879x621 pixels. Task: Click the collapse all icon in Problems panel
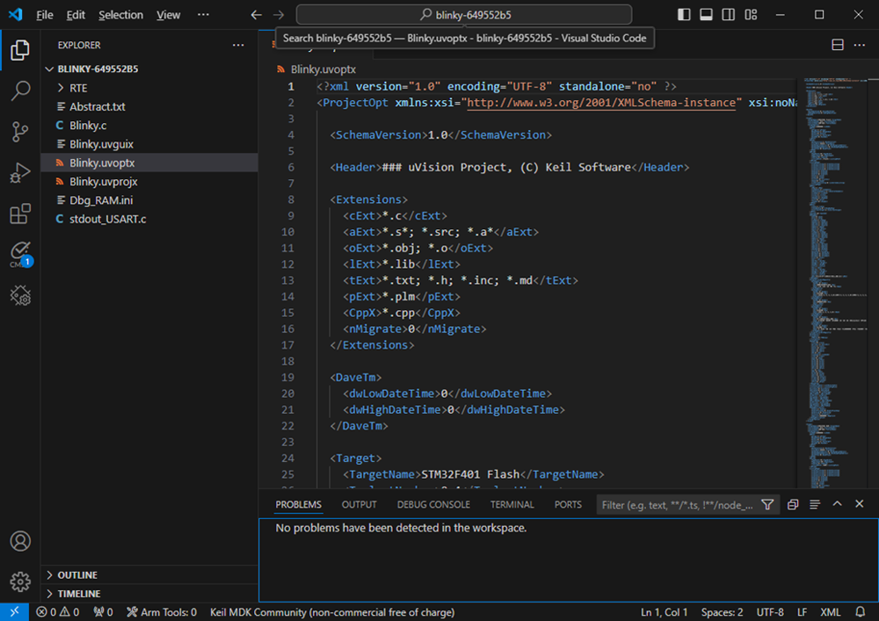pyautogui.click(x=793, y=504)
